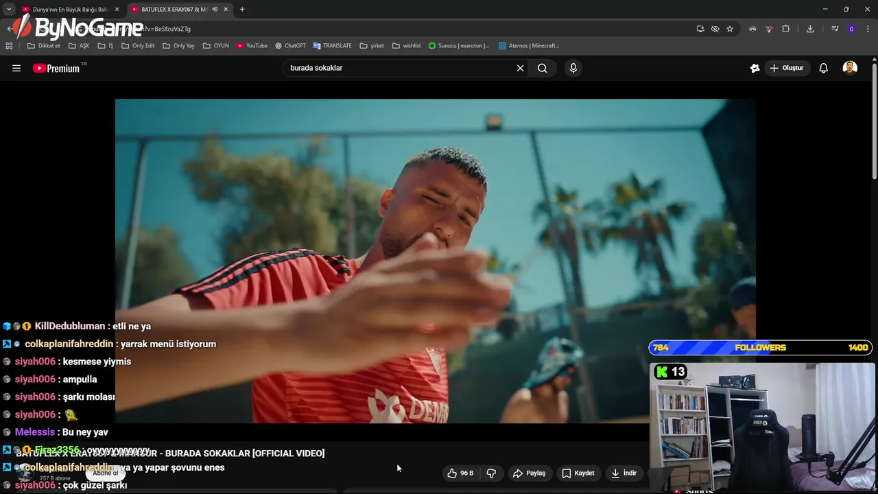Viewport: 878px width, 494px height.
Task: Start voice search with the microphone
Action: point(573,68)
